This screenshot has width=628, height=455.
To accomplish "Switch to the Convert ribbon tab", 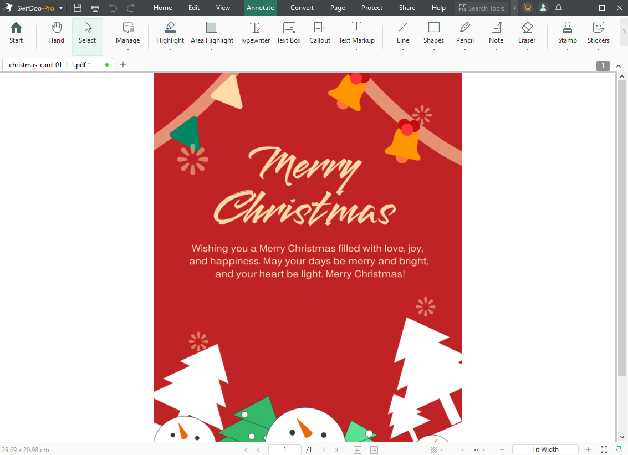I will point(302,8).
